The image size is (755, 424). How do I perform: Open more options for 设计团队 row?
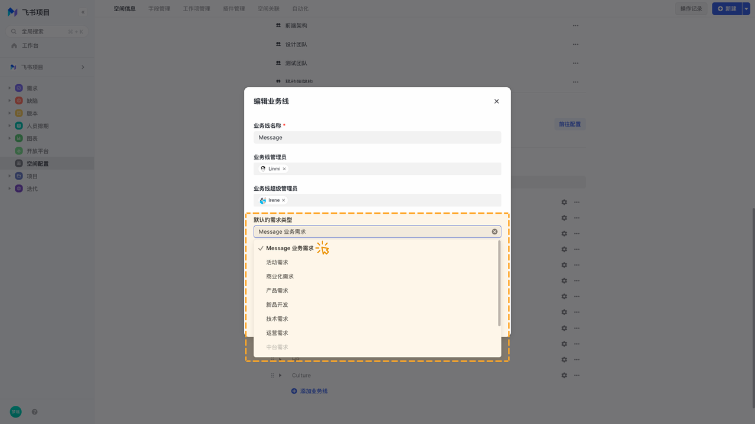click(x=576, y=44)
